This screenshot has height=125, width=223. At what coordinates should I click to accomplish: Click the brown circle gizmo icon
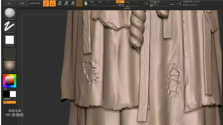point(79,3)
